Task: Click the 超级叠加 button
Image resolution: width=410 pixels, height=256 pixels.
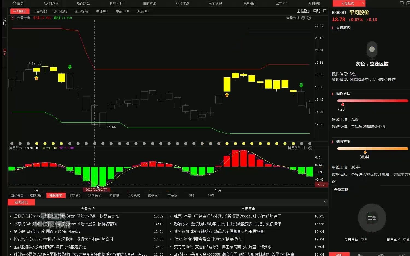Action: point(304,11)
